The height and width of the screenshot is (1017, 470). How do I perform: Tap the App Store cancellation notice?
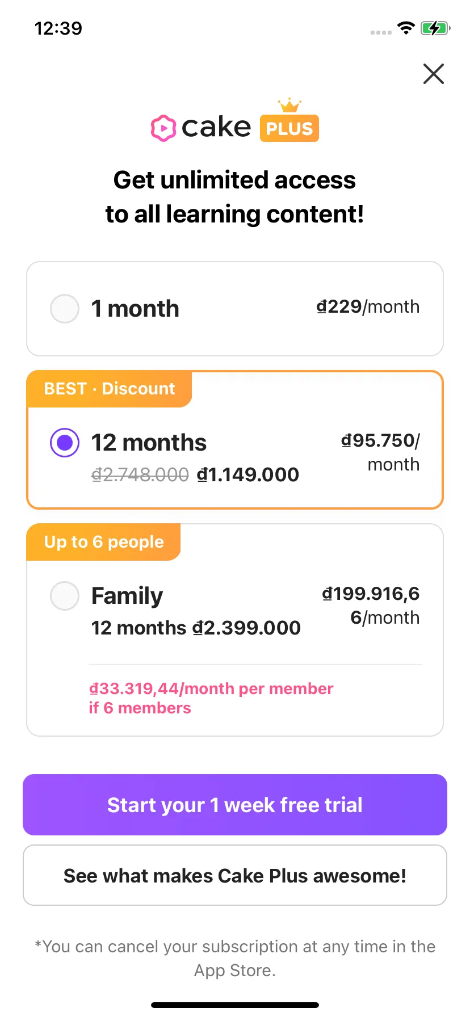(x=235, y=958)
